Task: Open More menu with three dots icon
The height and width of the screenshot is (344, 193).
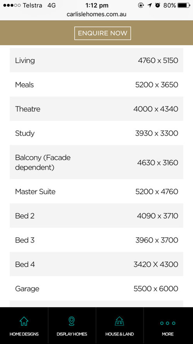Action: pyautogui.click(x=168, y=323)
